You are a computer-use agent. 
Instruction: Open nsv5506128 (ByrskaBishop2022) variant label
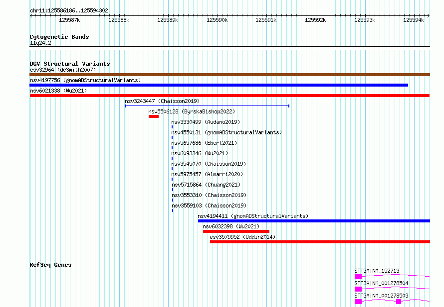(192, 111)
